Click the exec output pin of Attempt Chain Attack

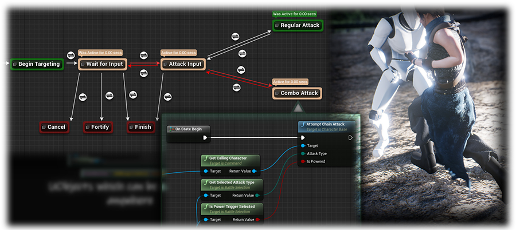pos(350,138)
